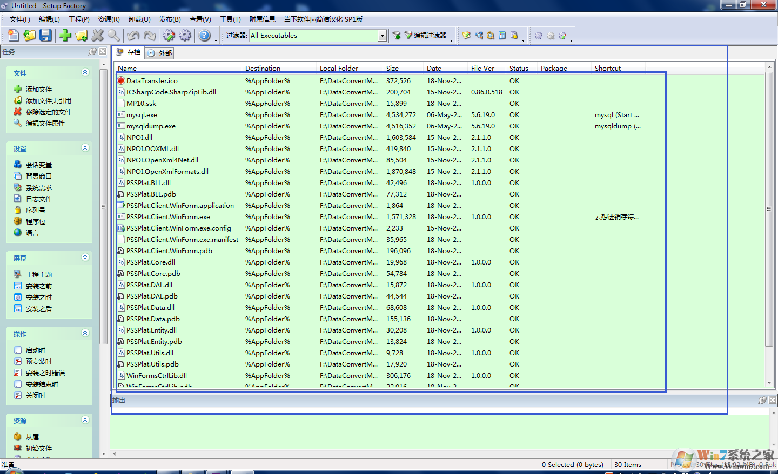
Task: Open a project via the open folder icon
Action: [x=29, y=35]
